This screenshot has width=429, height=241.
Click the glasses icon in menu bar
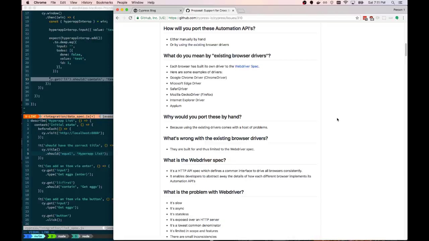pyautogui.click(x=325, y=3)
